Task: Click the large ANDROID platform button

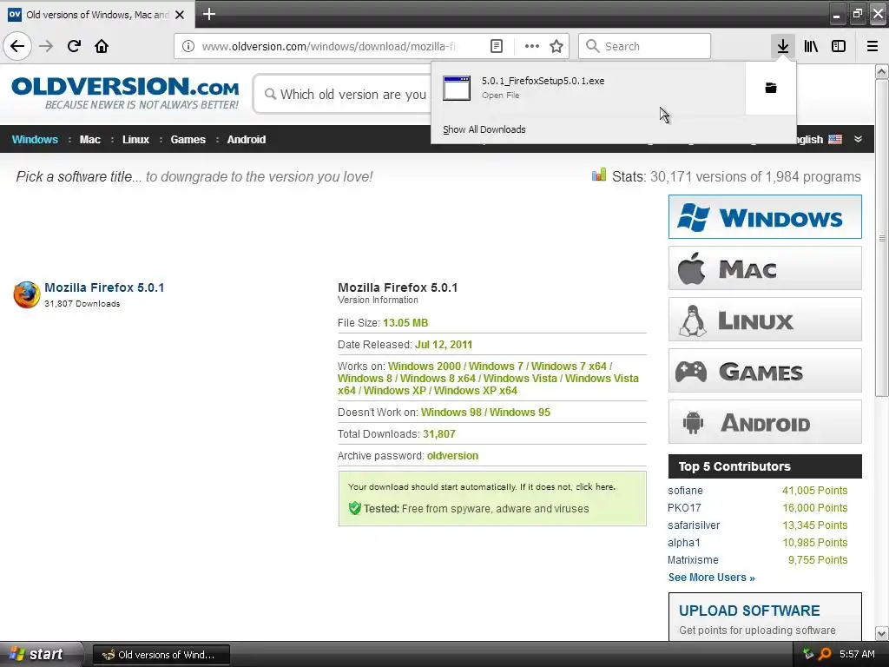Action: pyautogui.click(x=765, y=421)
